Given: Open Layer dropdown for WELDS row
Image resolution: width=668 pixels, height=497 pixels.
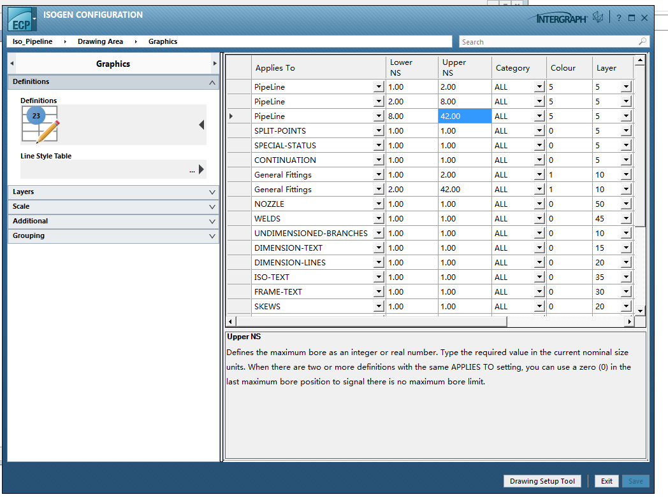Looking at the screenshot, I should coord(626,218).
